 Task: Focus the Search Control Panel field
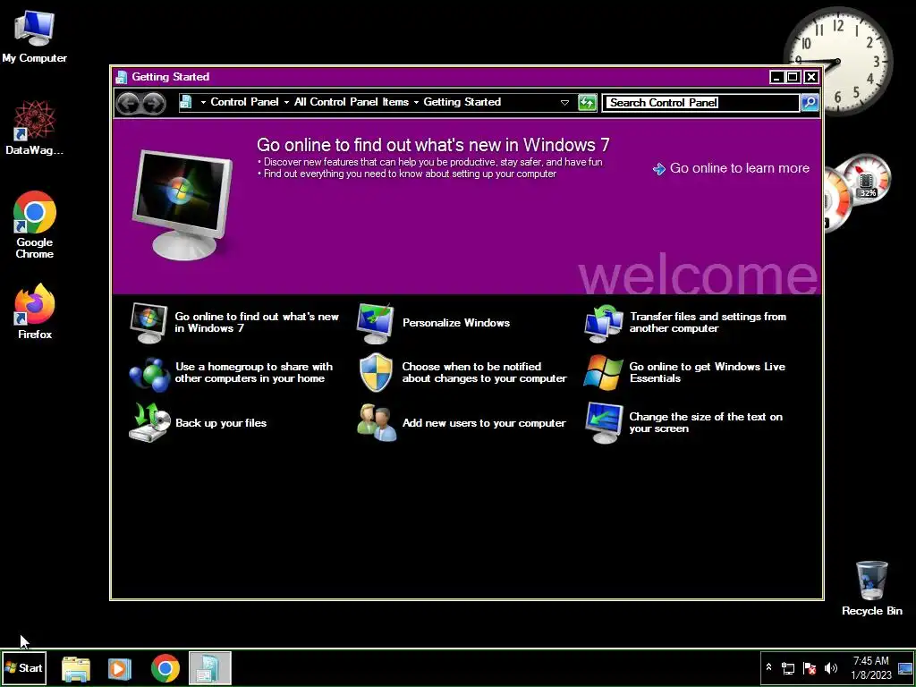point(700,103)
